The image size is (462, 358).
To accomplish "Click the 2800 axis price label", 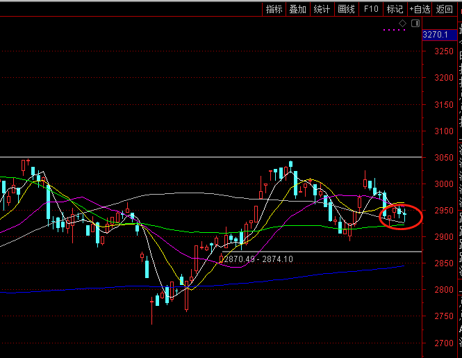I will point(444,290).
